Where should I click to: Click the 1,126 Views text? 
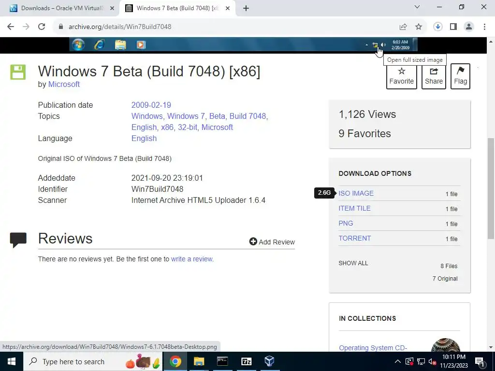[x=367, y=114]
